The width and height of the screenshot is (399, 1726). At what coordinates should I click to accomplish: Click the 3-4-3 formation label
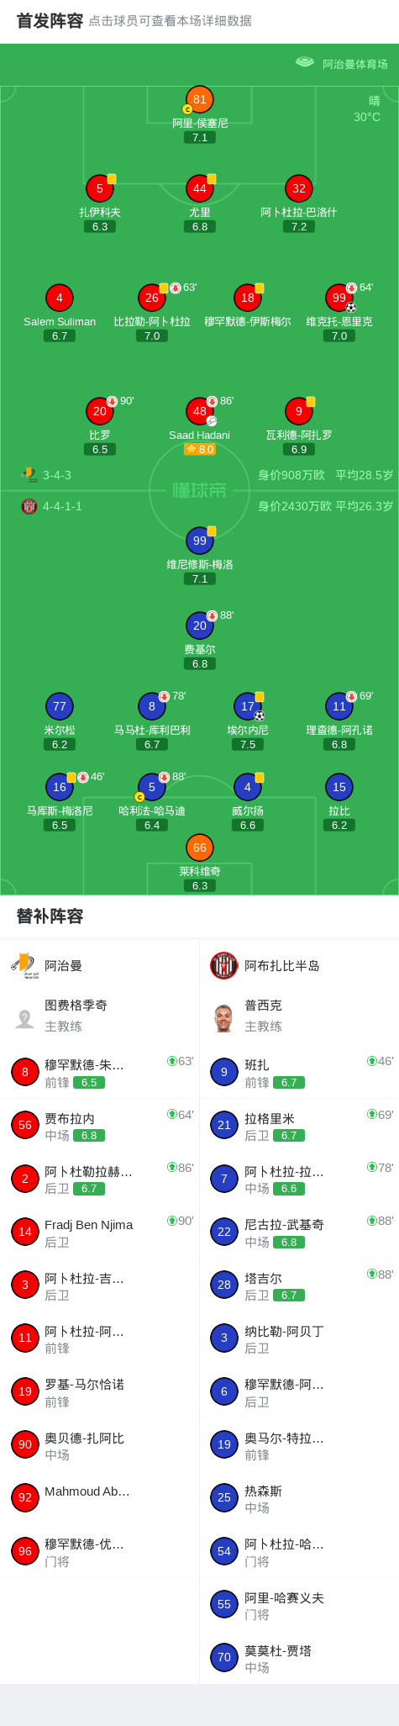[x=57, y=475]
